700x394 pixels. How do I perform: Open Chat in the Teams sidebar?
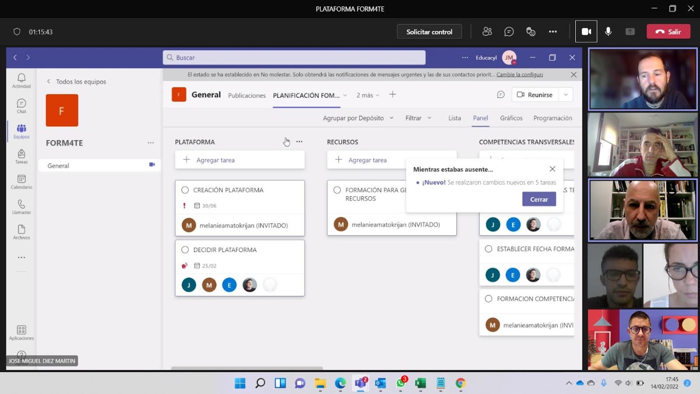(x=21, y=106)
